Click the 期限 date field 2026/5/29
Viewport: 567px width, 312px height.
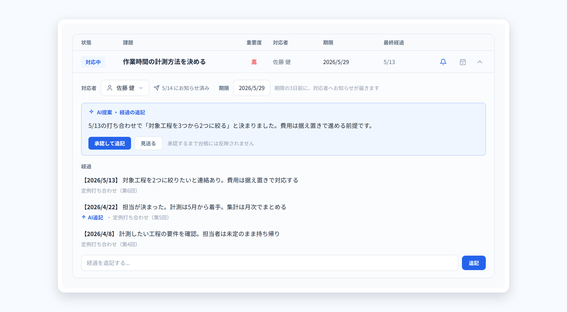pyautogui.click(x=252, y=88)
